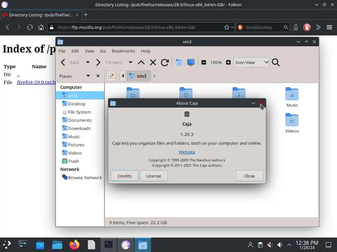Open a new tab in Falkon
This screenshot has height=252, width=337.
click(x=86, y=14)
